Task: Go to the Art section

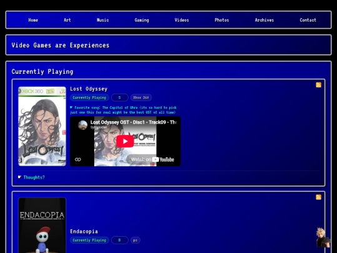Action: 67,20
